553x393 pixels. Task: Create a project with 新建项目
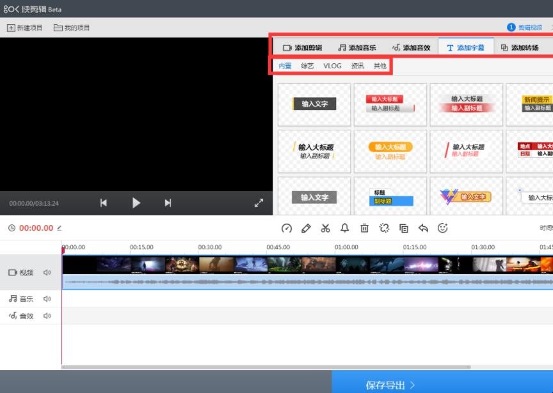(x=25, y=28)
